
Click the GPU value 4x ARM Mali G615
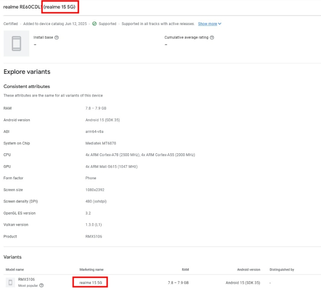click(x=111, y=167)
